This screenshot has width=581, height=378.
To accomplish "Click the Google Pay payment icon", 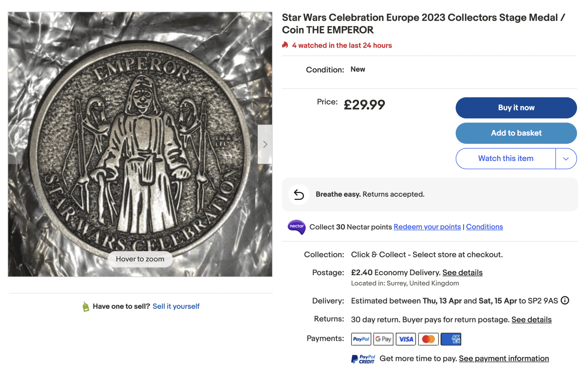I will click(383, 339).
